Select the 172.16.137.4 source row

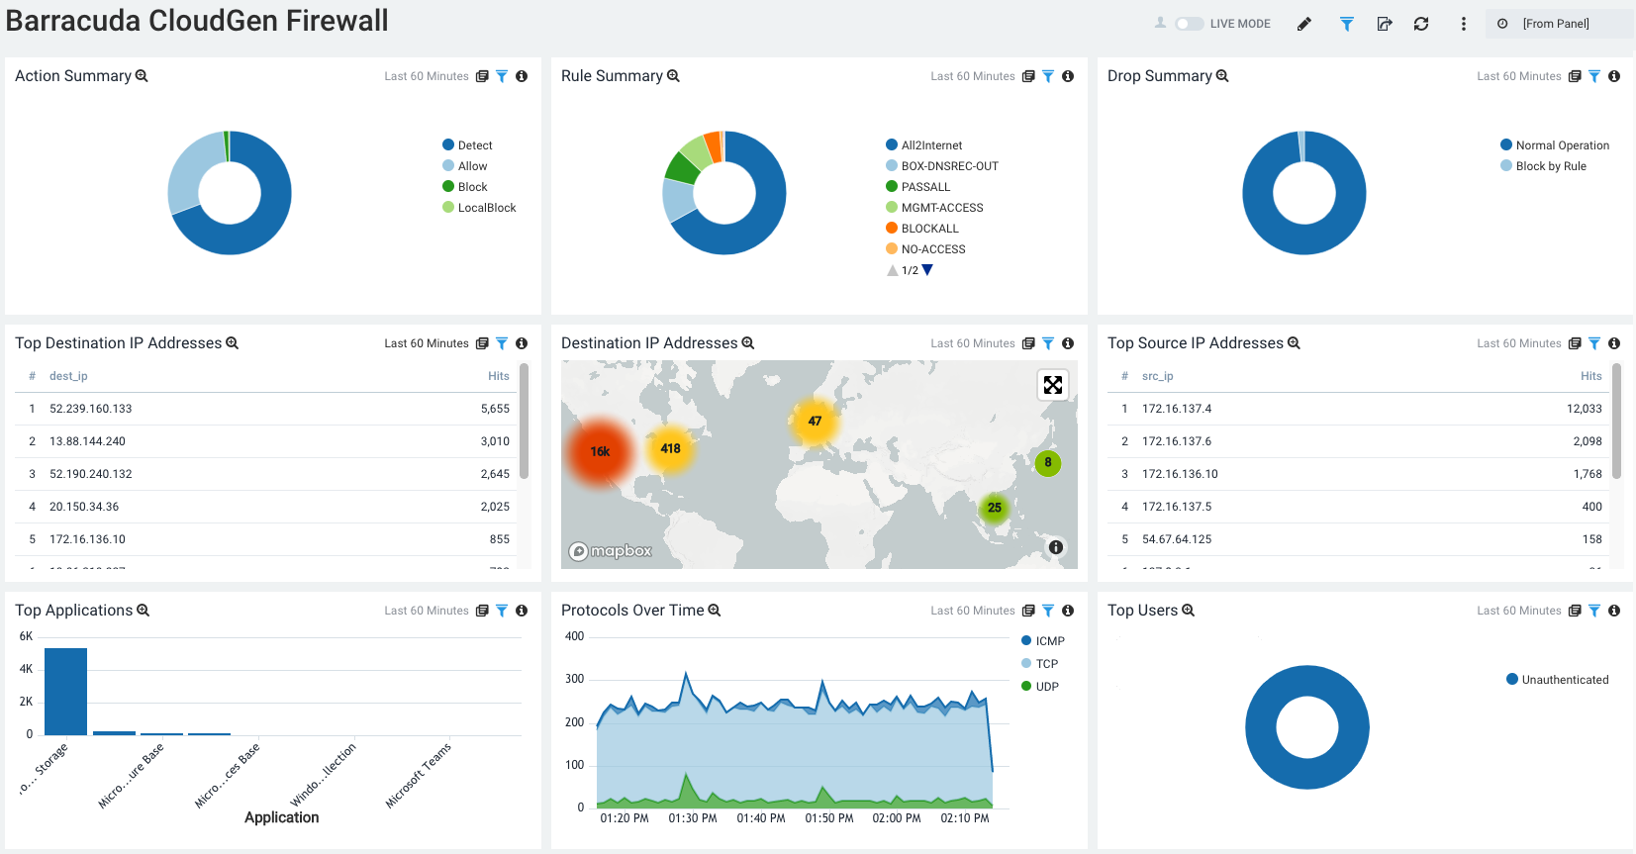[x=1359, y=409]
